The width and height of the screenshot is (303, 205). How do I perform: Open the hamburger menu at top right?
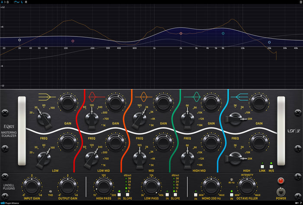click(x=301, y=2)
